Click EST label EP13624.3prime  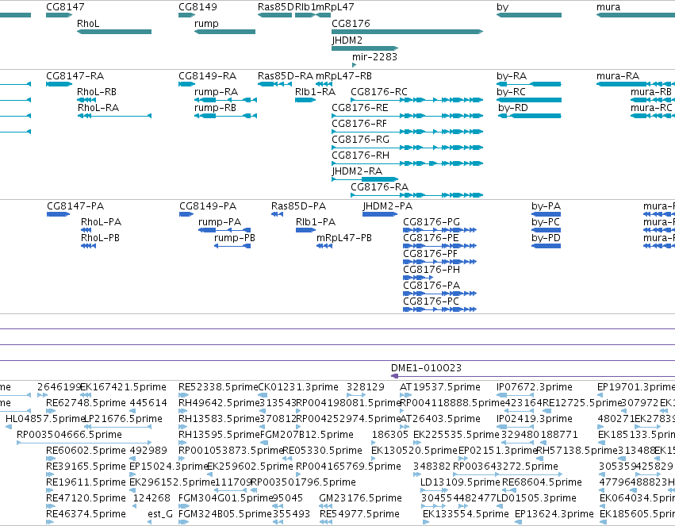coord(554,514)
